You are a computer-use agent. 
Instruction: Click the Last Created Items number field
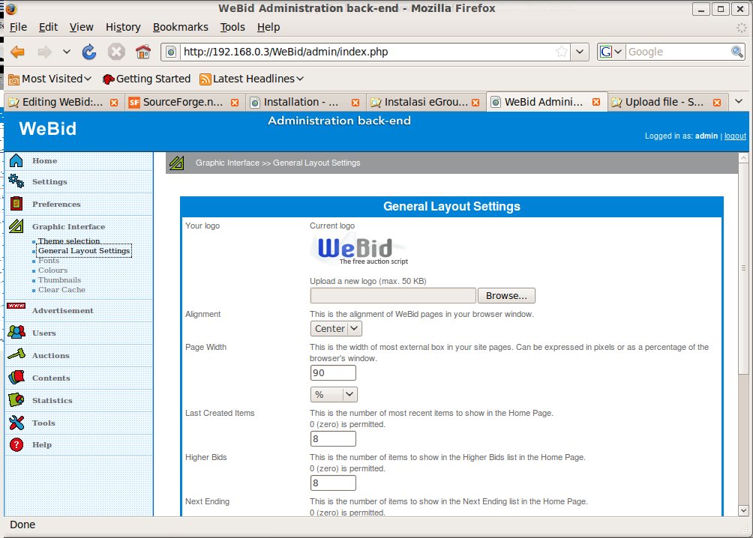[333, 438]
